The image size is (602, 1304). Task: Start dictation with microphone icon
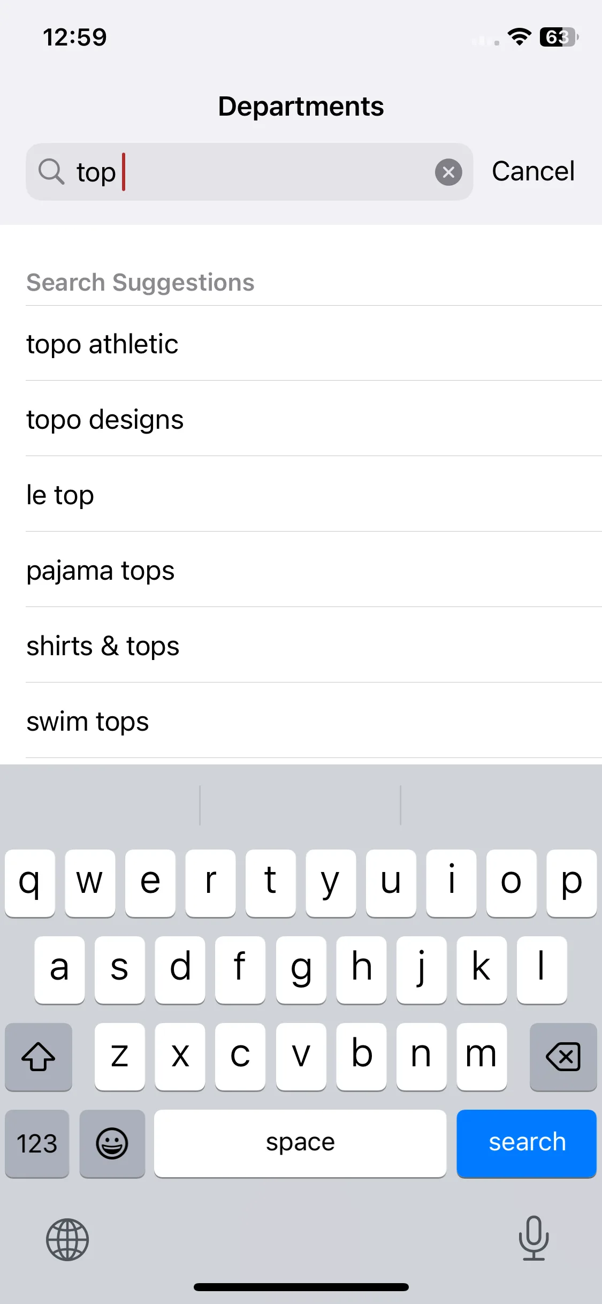(534, 1238)
